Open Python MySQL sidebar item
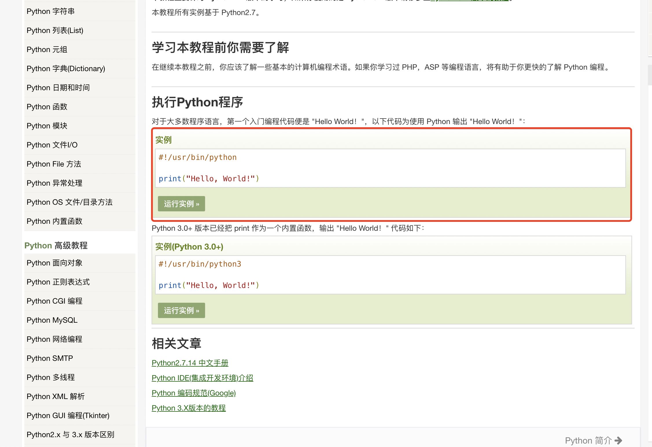This screenshot has width=652, height=447. point(52,320)
